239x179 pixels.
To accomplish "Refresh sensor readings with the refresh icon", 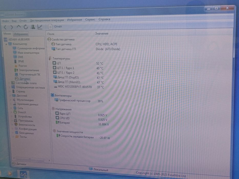I will [26, 27].
